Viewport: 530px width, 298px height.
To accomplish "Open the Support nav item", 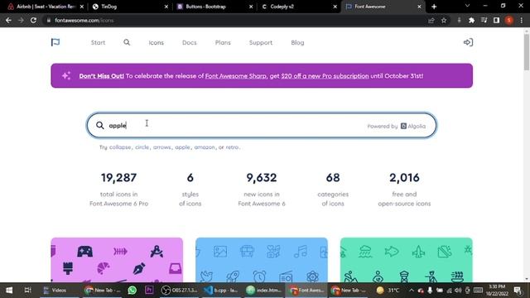I will (x=261, y=42).
